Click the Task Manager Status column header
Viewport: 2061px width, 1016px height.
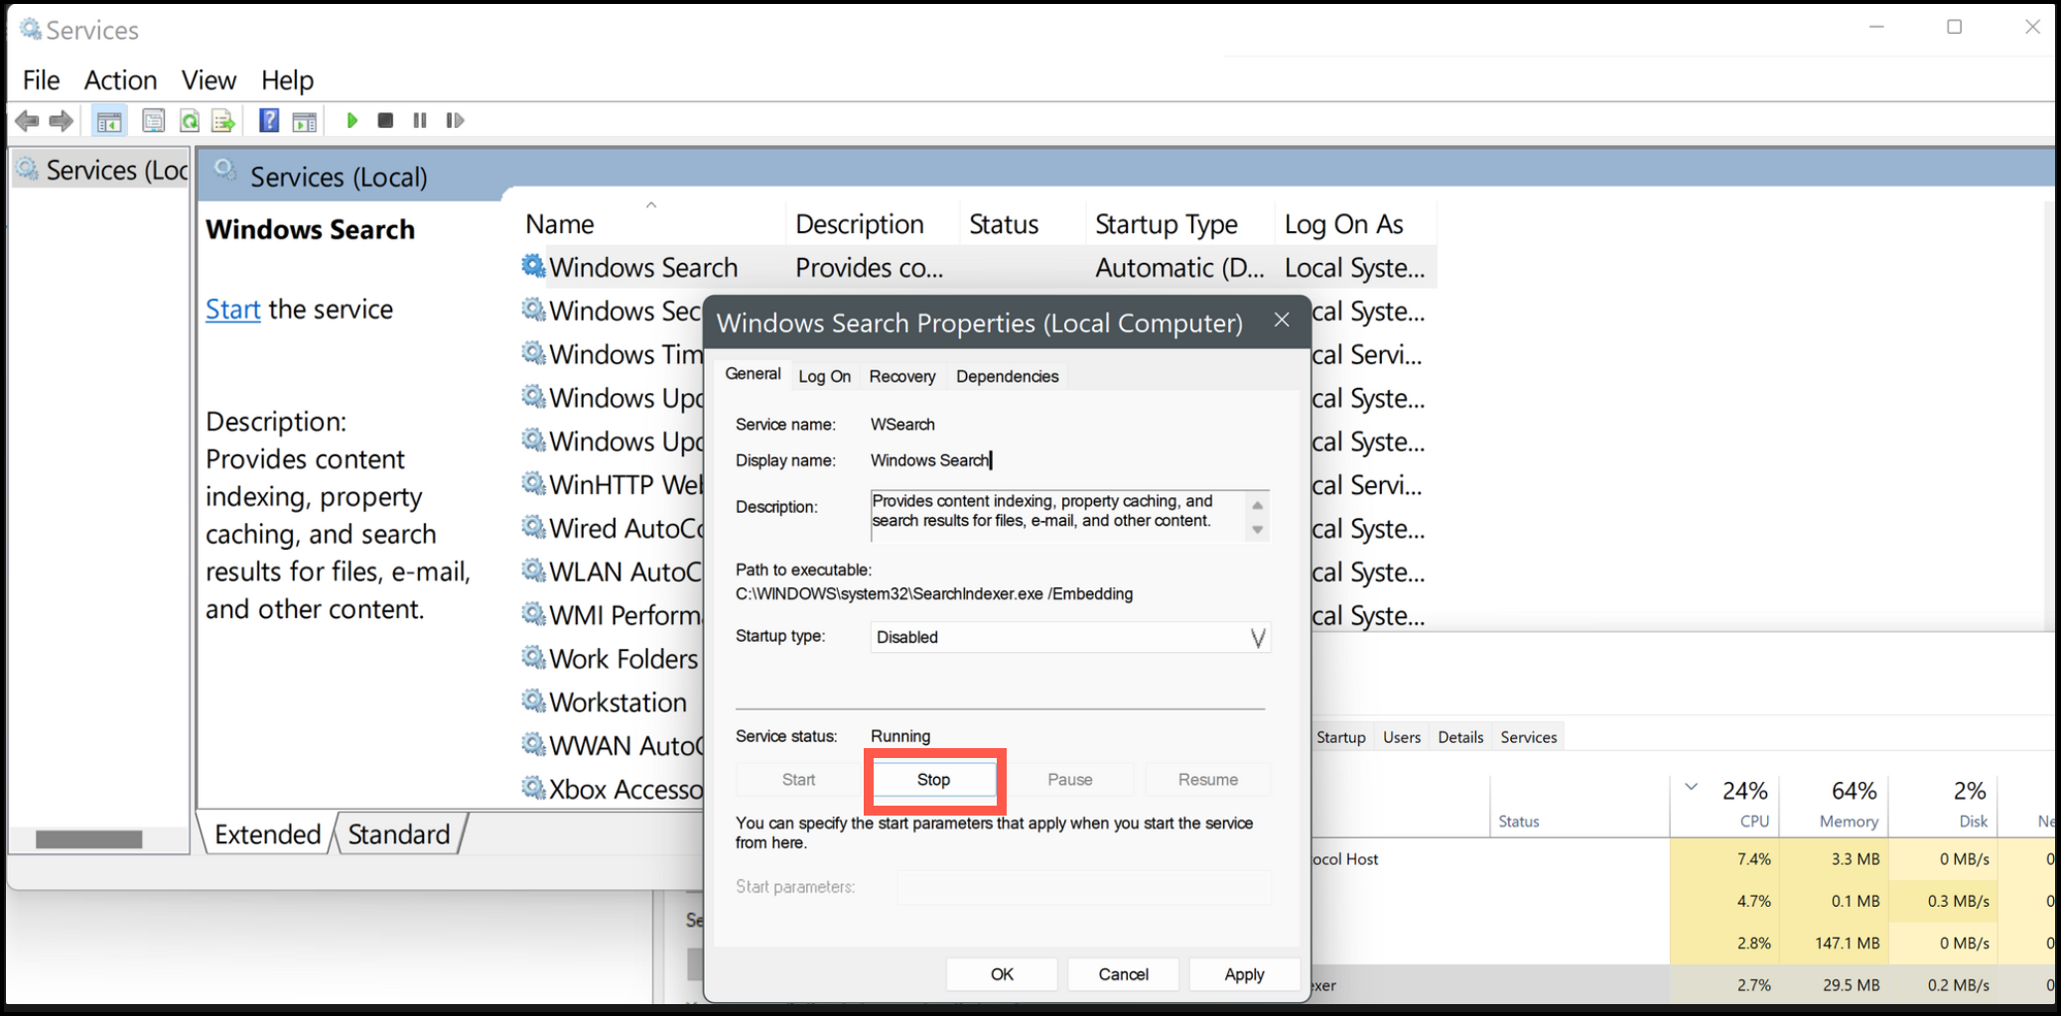click(1580, 805)
